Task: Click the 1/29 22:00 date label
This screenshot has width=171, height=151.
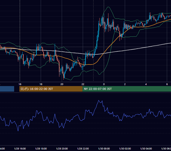Action: point(83,148)
